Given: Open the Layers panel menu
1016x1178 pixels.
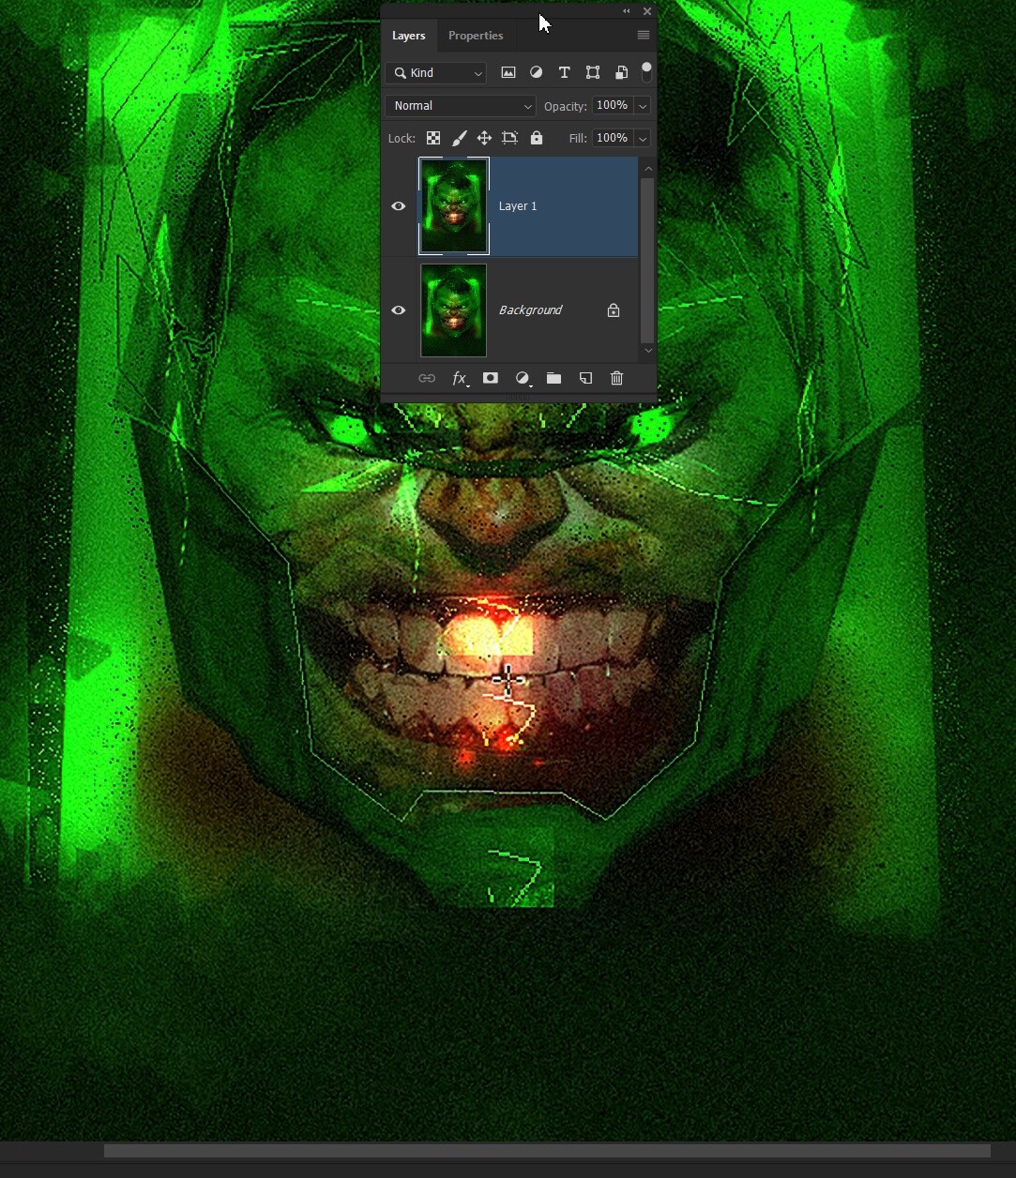Looking at the screenshot, I should tap(644, 35).
